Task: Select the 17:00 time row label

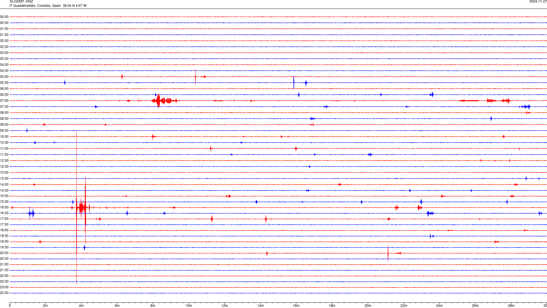Action: coord(4,219)
